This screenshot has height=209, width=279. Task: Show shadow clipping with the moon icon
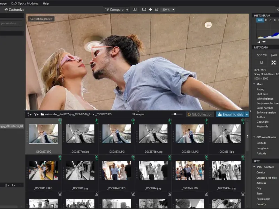point(259,42)
